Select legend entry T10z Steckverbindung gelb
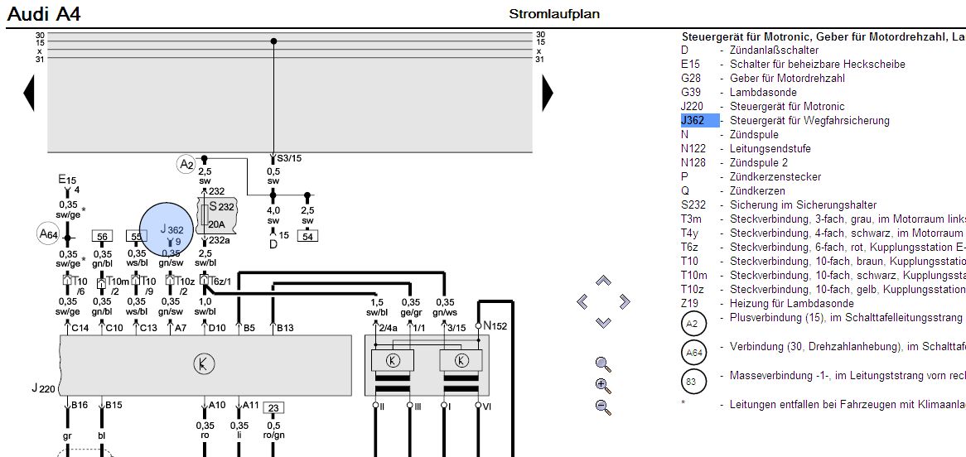 (x=823, y=291)
